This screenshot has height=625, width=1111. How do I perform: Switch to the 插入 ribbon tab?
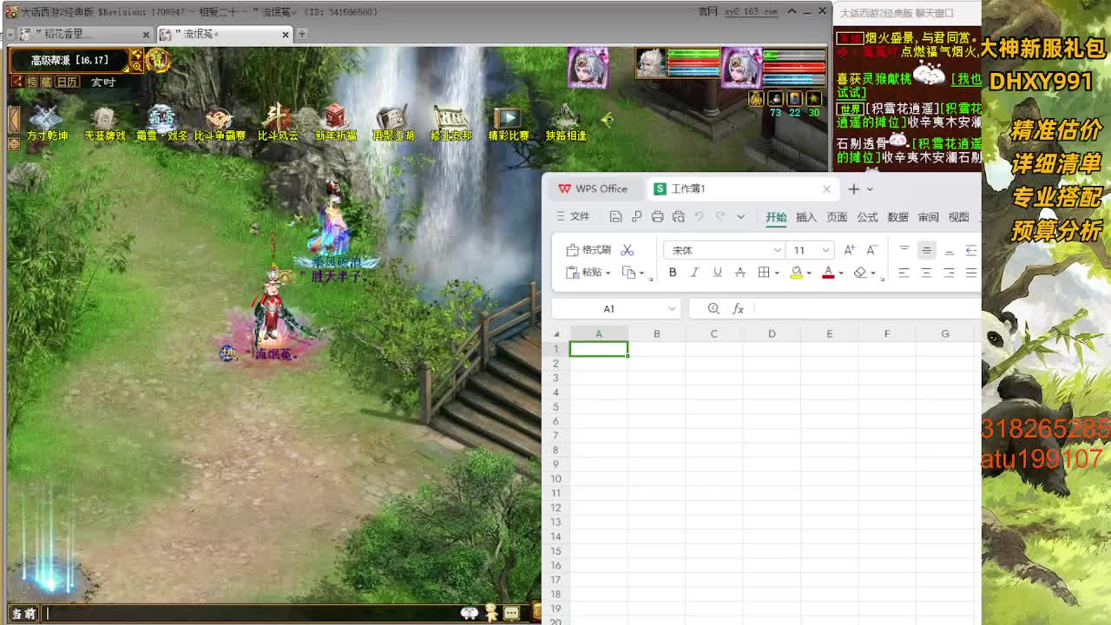point(806,217)
